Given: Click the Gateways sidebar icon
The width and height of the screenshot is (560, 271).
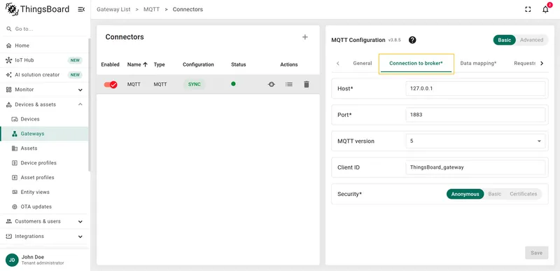Looking at the screenshot, I should 15,134.
